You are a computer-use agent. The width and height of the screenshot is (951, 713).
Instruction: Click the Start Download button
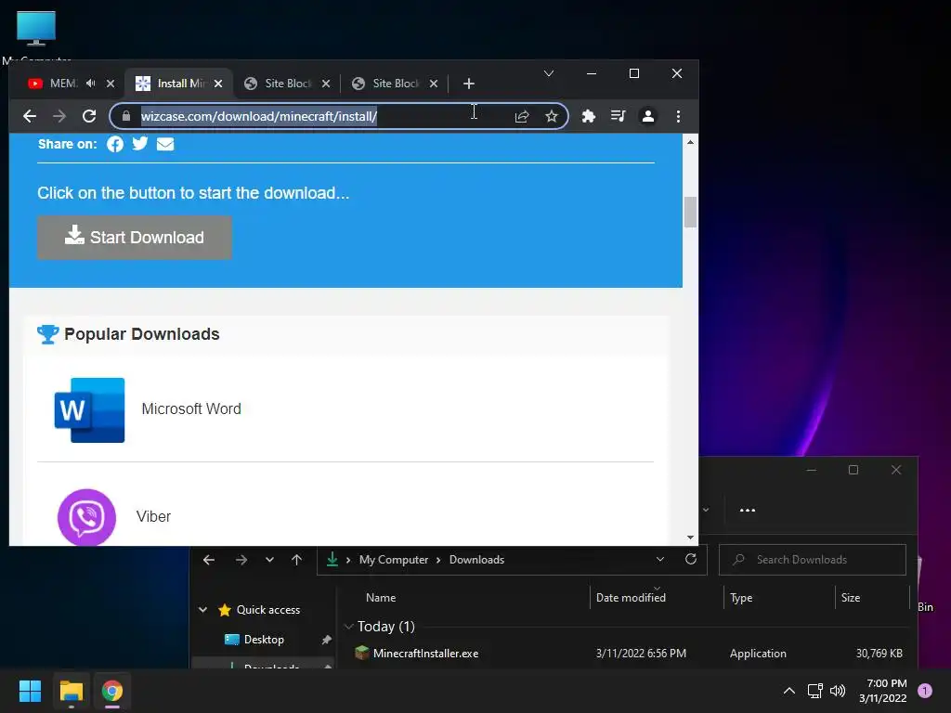point(134,237)
